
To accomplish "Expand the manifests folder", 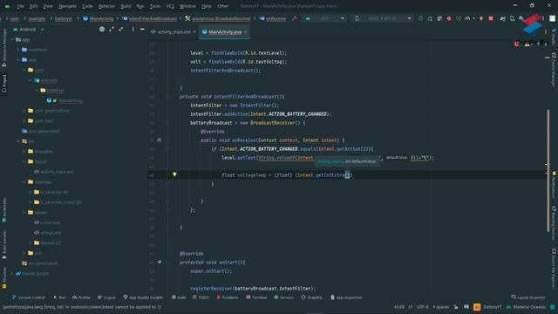I will [x=18, y=50].
